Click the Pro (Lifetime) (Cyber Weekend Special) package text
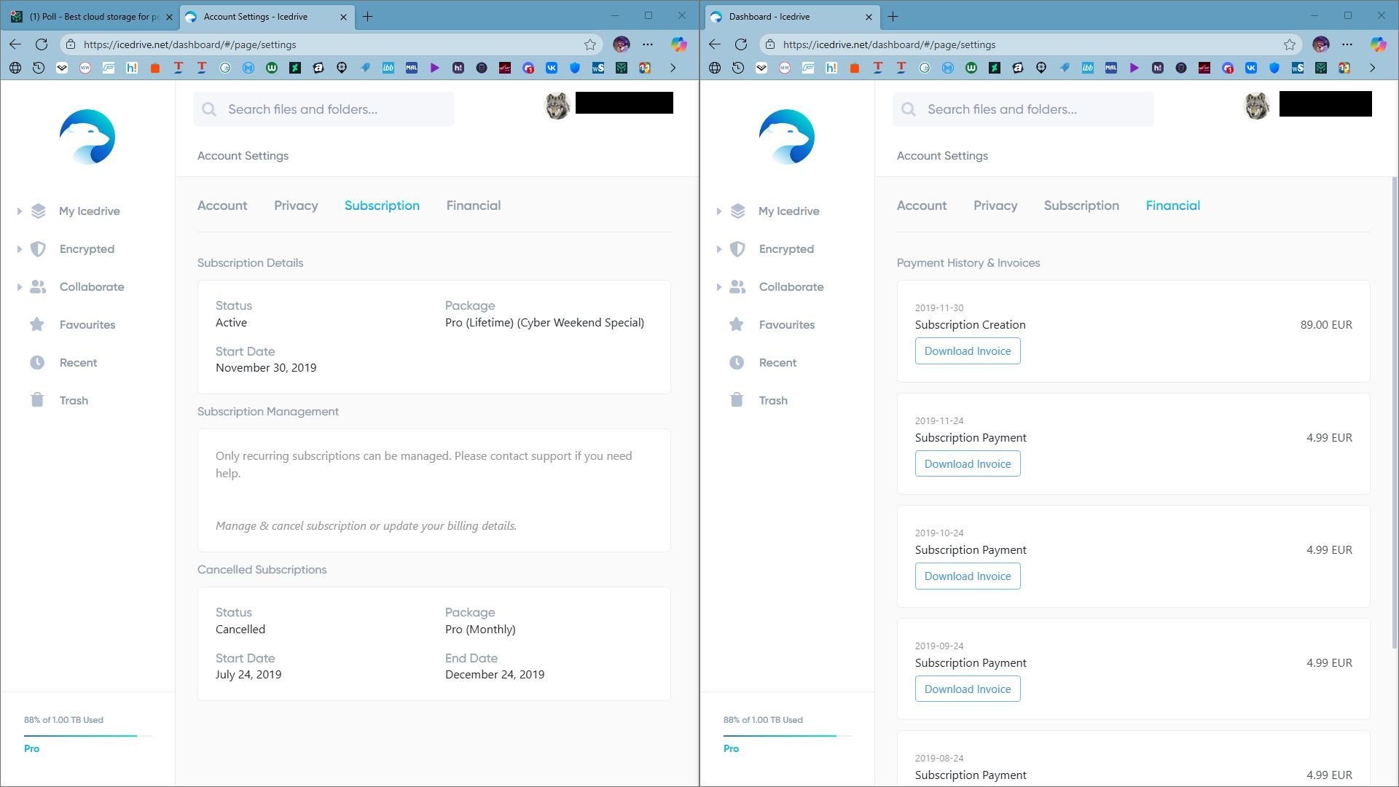This screenshot has height=787, width=1399. click(544, 323)
